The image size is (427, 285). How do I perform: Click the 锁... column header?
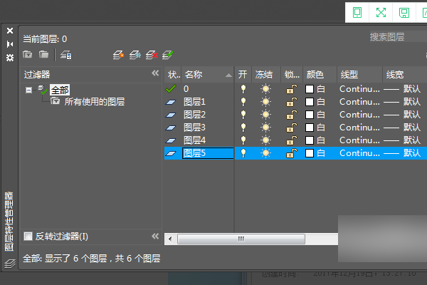tap(292, 74)
